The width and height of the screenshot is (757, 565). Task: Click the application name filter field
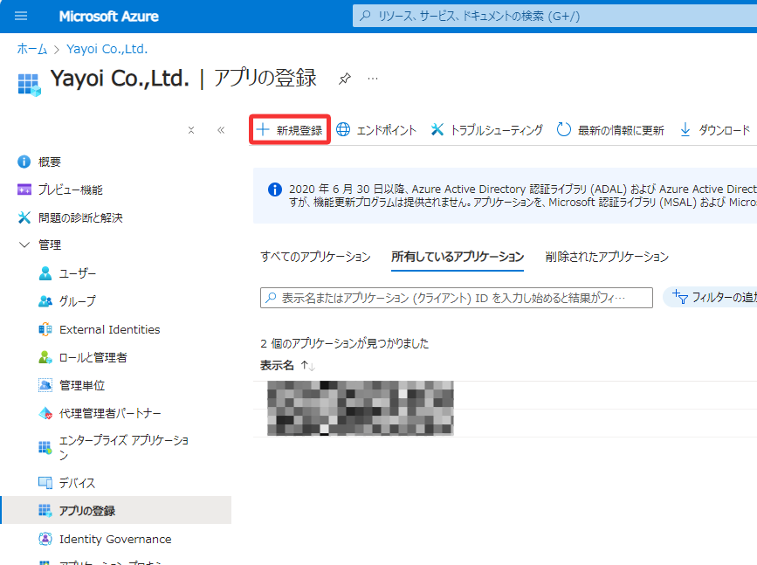click(x=457, y=298)
